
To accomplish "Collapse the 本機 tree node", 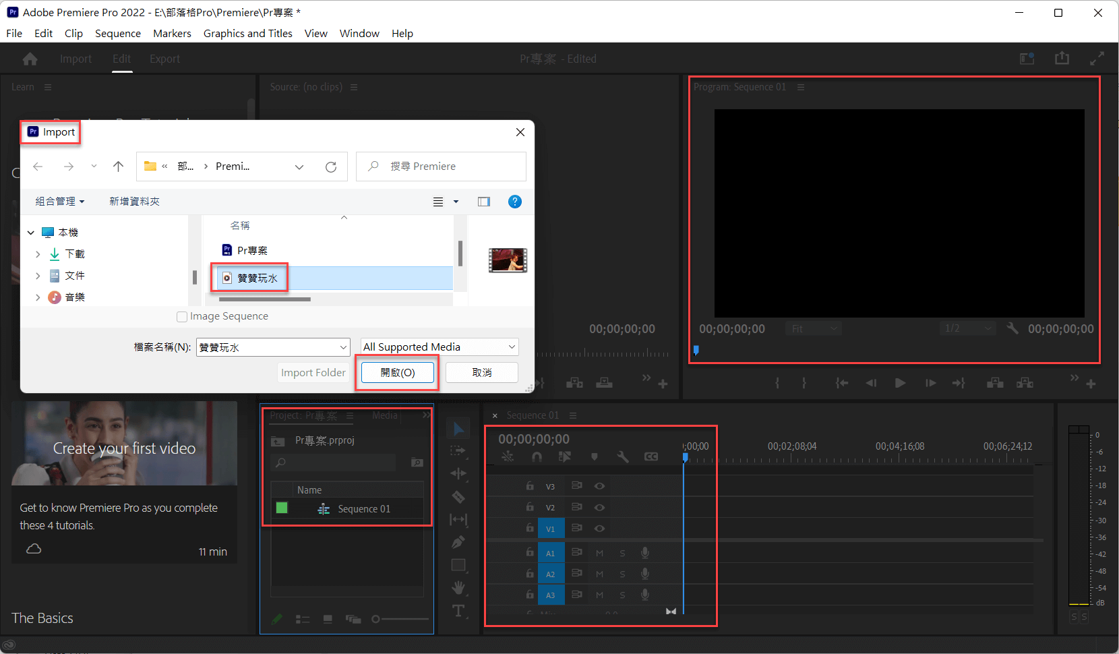I will tap(31, 233).
